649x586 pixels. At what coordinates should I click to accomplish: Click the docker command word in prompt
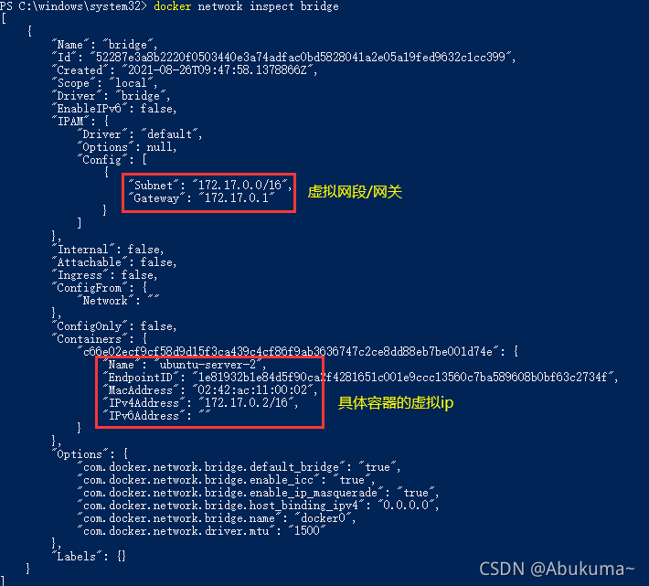pos(172,6)
